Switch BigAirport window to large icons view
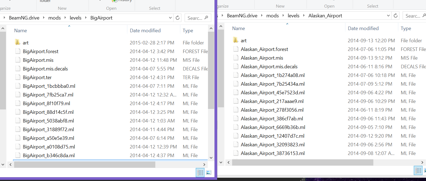This screenshot has height=181, width=426. coord(209,173)
